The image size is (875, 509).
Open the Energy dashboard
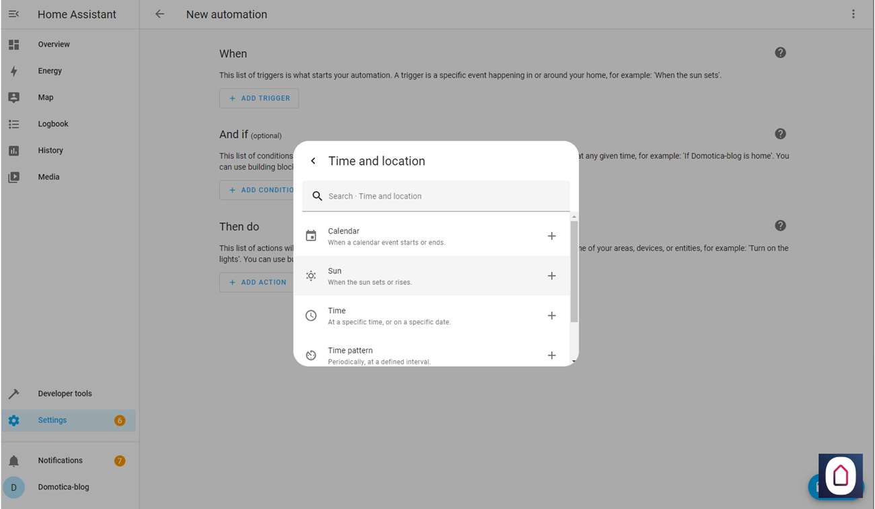click(50, 71)
